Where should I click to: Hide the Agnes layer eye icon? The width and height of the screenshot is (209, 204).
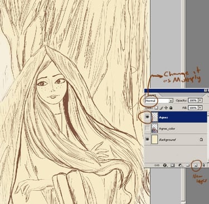click(x=148, y=117)
